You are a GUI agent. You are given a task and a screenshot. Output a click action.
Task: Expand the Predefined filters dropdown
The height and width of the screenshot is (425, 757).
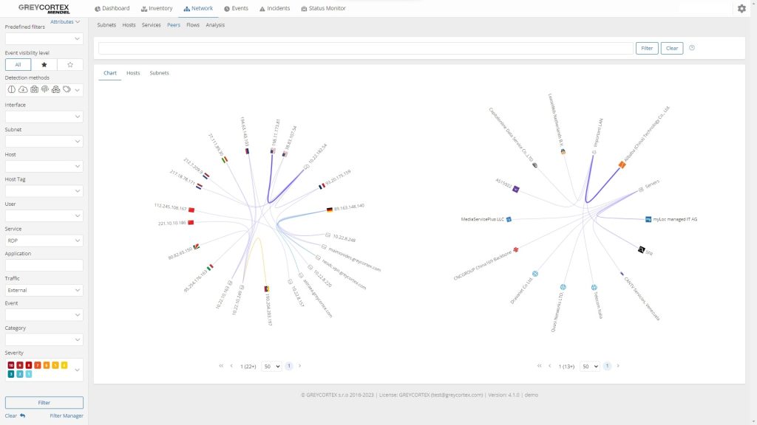click(x=44, y=39)
